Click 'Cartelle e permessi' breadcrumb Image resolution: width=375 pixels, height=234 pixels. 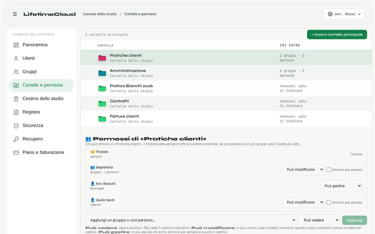140,14
